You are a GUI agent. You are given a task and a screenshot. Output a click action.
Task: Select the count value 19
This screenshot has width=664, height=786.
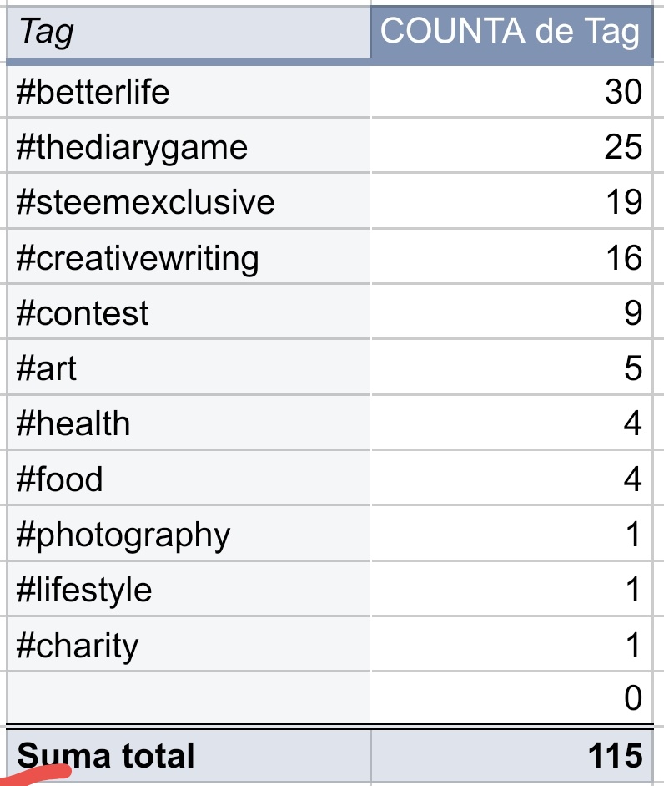click(x=510, y=202)
